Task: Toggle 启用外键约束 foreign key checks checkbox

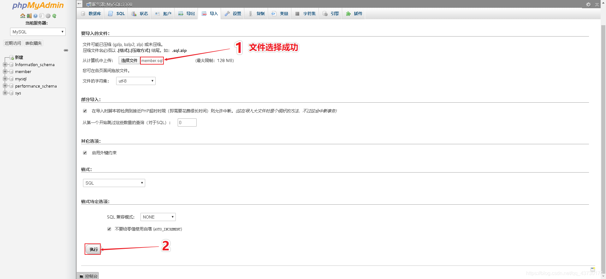Action: [x=85, y=153]
